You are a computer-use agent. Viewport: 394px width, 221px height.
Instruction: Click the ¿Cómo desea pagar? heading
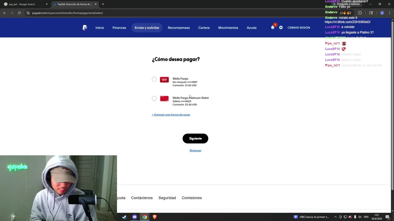point(176,59)
